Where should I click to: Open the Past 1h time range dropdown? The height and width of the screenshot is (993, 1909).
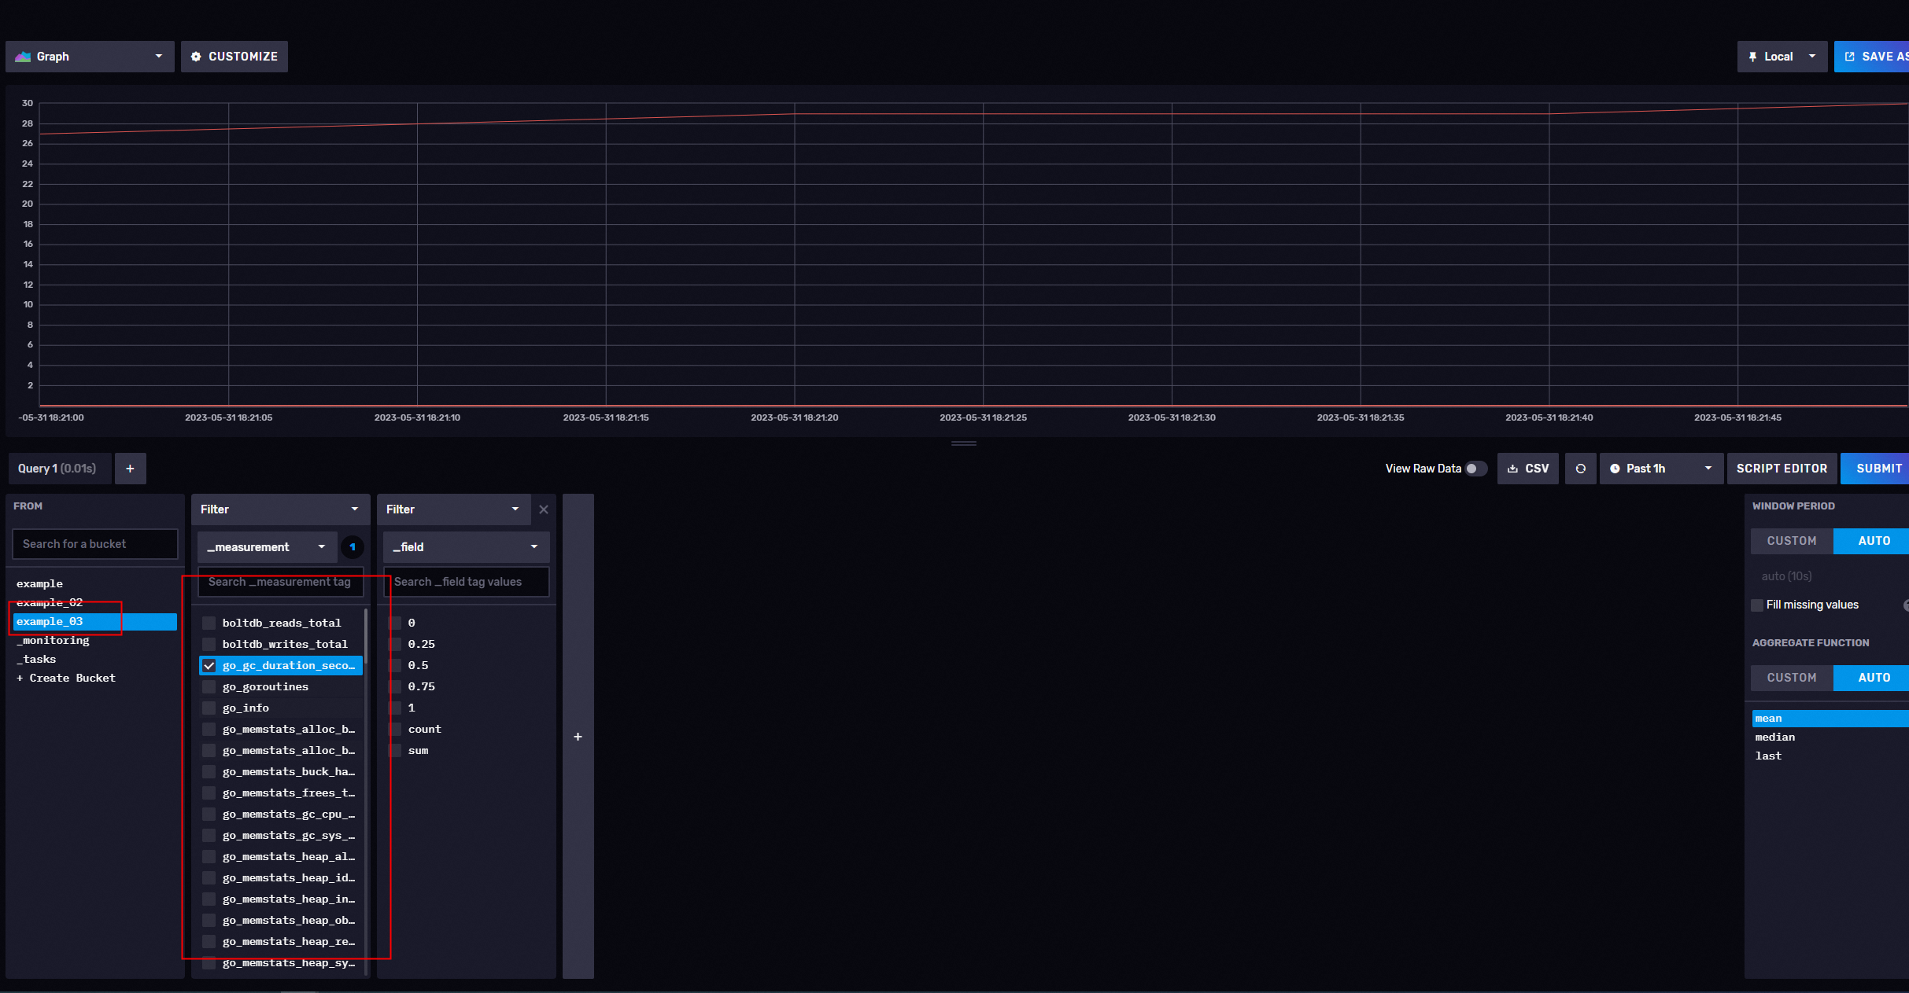1660,469
